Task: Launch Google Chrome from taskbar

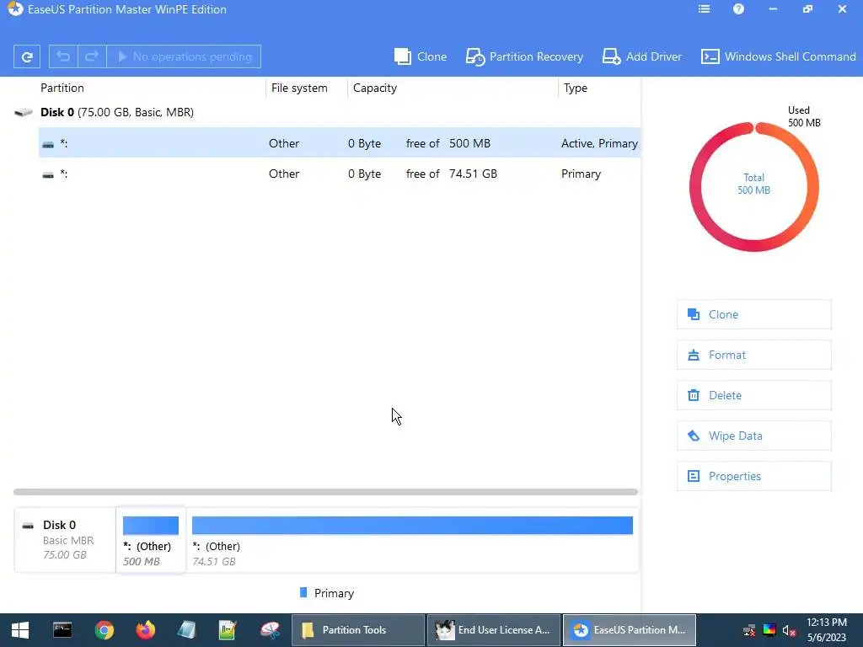Action: (104, 630)
